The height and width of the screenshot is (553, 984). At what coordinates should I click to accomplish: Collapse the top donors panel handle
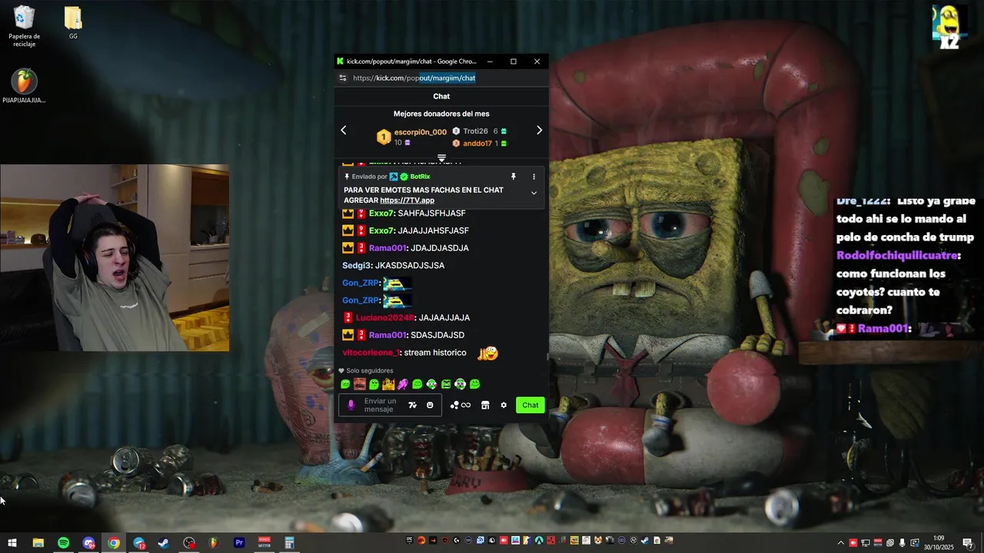click(441, 158)
